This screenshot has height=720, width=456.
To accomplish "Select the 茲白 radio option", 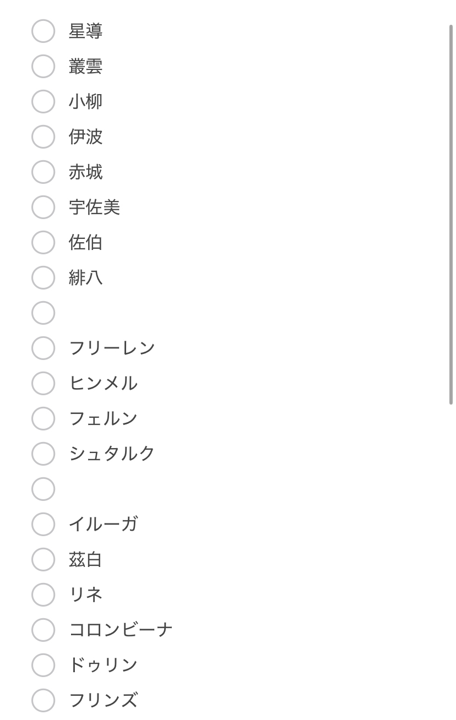I will point(43,559).
